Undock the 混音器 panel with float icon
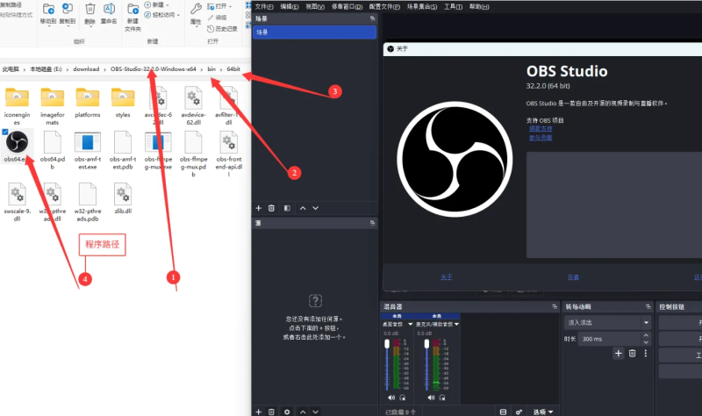The width and height of the screenshot is (702, 416). 555,307
